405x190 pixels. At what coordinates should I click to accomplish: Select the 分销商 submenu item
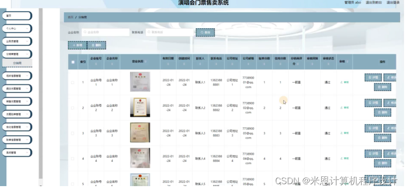tap(18, 63)
